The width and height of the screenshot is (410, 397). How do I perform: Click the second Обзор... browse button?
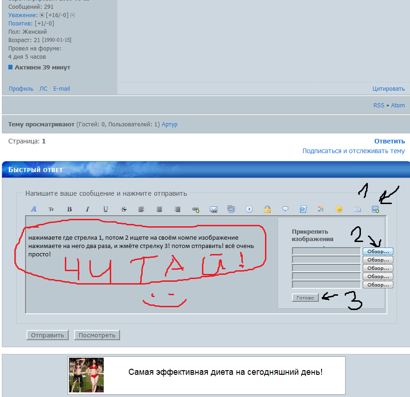(378, 260)
